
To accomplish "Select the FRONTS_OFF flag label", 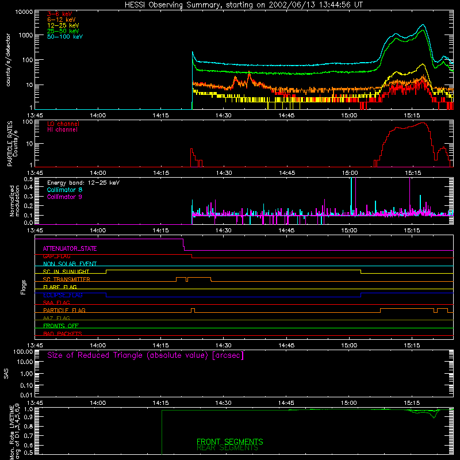I will [61, 326].
